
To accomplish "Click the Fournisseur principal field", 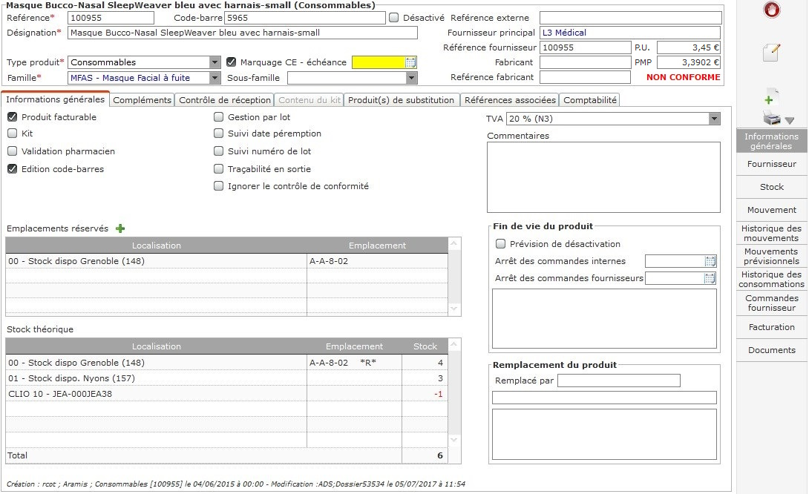I will 630,33.
